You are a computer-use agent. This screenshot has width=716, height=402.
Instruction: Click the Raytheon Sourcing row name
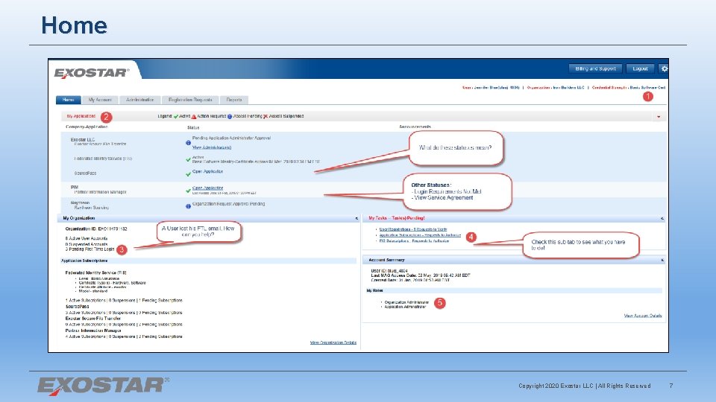pos(91,208)
